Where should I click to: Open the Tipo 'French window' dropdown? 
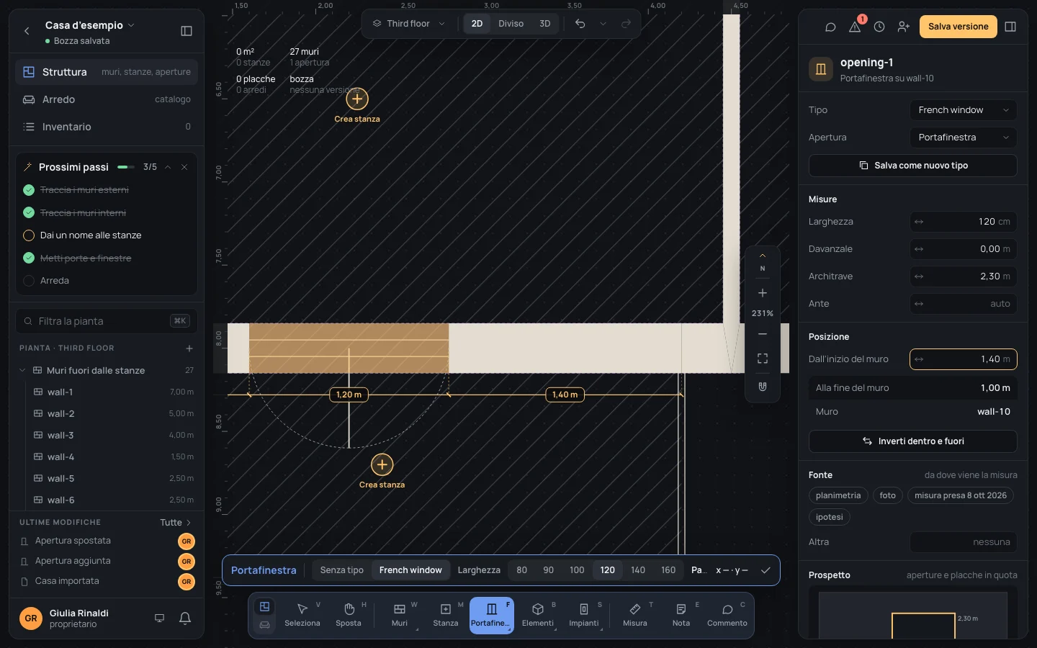pyautogui.click(x=964, y=110)
